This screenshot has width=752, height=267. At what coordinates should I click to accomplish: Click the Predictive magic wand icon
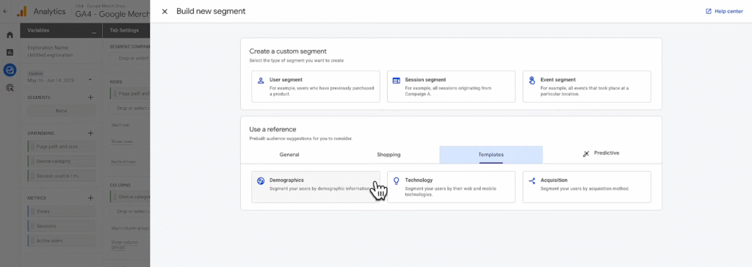pos(586,154)
